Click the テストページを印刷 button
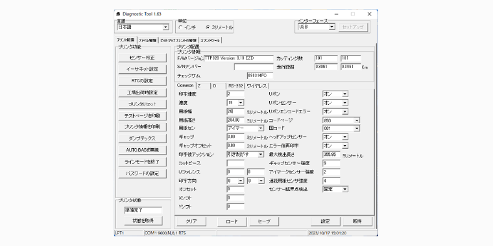Screen dimensions: 493x246 [x=142, y=116]
